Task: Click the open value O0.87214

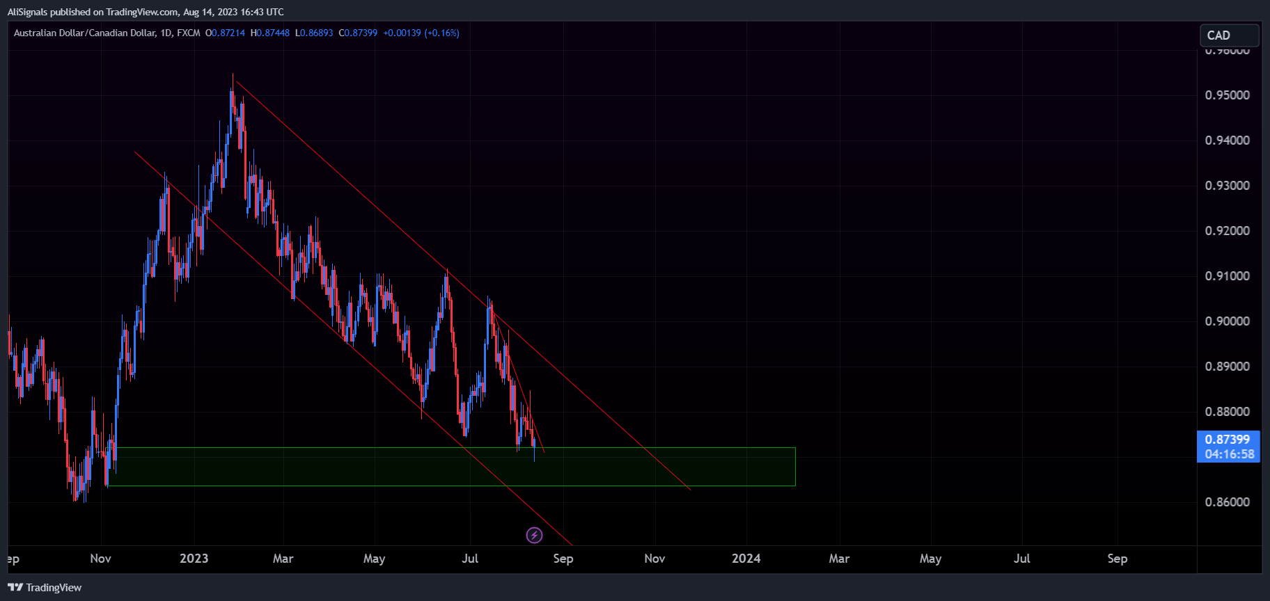Action: pyautogui.click(x=225, y=33)
